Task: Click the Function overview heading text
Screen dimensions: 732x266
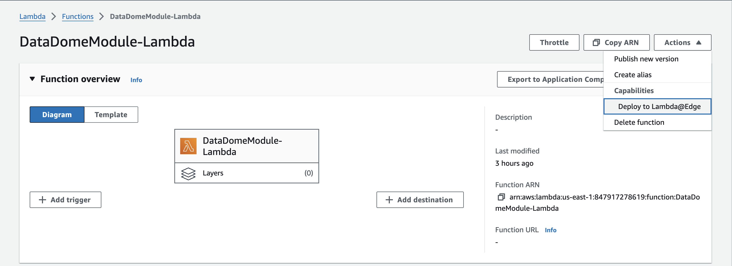Action: 80,79
